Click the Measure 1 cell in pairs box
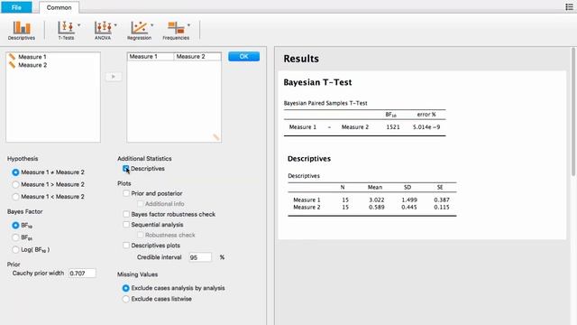The height and width of the screenshot is (325, 577). 151,56
